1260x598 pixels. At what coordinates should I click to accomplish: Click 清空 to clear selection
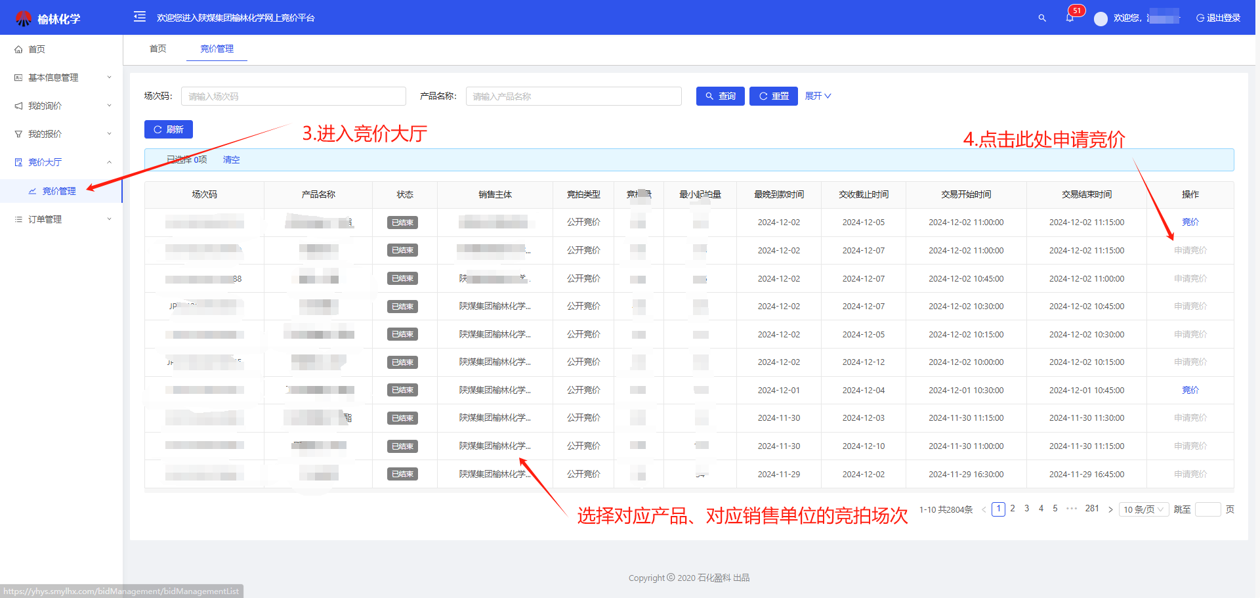tap(231, 160)
